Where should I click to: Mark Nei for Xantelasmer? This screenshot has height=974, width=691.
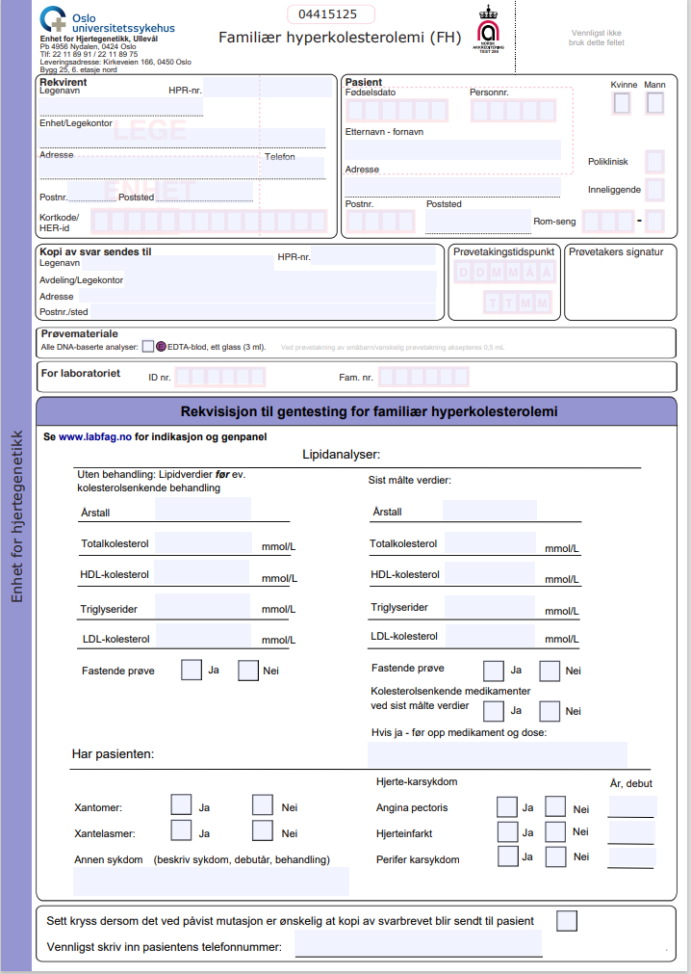coord(262,830)
